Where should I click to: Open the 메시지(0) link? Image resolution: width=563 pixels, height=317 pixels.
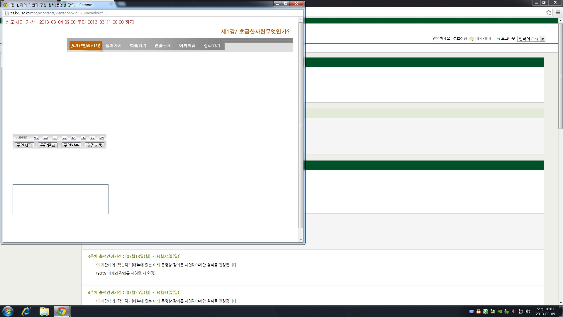coord(483,38)
